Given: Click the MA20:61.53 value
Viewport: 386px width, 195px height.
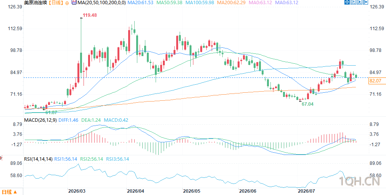Looking at the screenshot, I should point(141,3).
